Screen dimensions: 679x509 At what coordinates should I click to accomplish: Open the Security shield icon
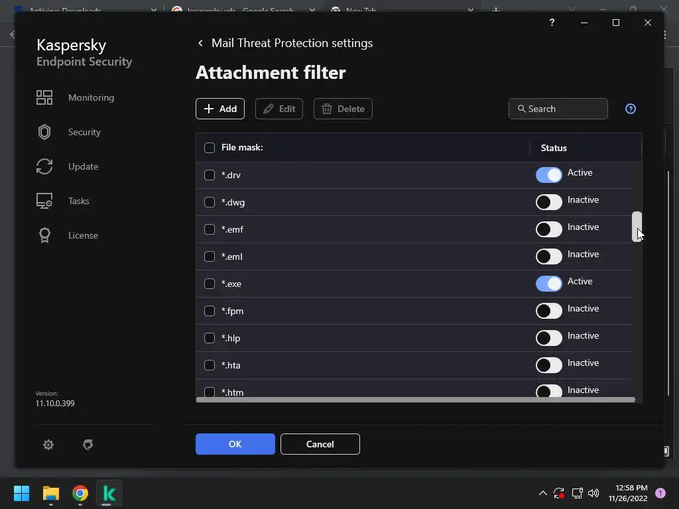[x=44, y=132]
